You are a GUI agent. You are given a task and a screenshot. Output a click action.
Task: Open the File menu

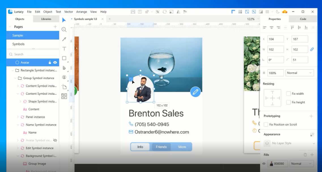pos(29,12)
